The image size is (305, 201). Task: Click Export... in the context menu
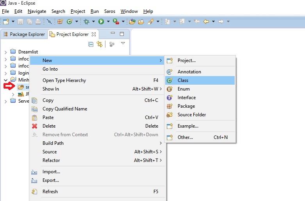[x=97, y=180]
